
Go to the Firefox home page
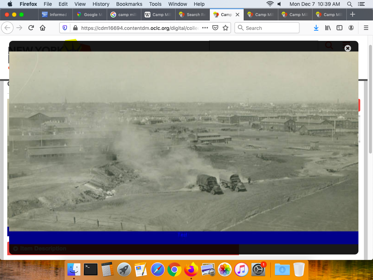pos(43,28)
